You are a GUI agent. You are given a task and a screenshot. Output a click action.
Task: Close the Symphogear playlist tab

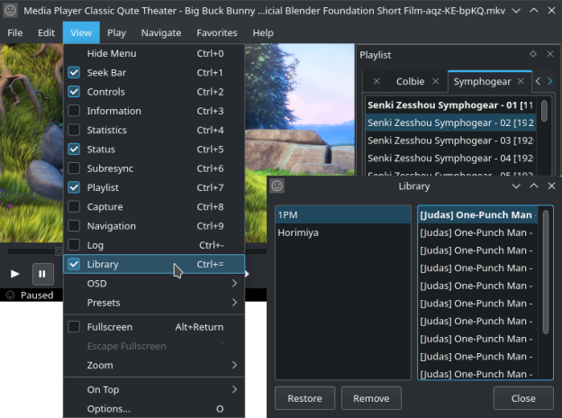(521, 82)
